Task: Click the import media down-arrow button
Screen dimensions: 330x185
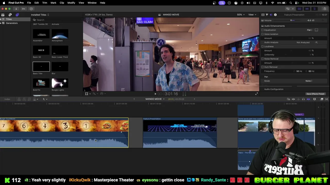Action: tap(16, 9)
